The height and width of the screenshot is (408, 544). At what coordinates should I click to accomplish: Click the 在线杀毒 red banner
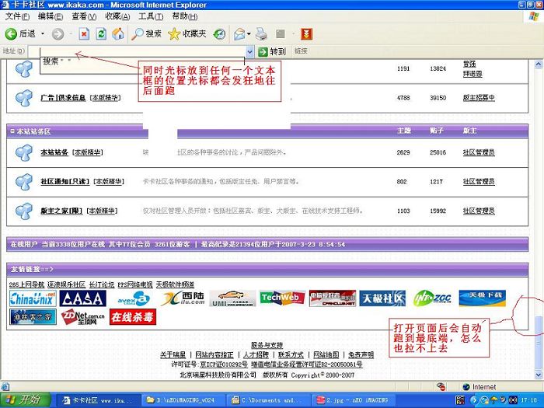pyautogui.click(x=132, y=316)
